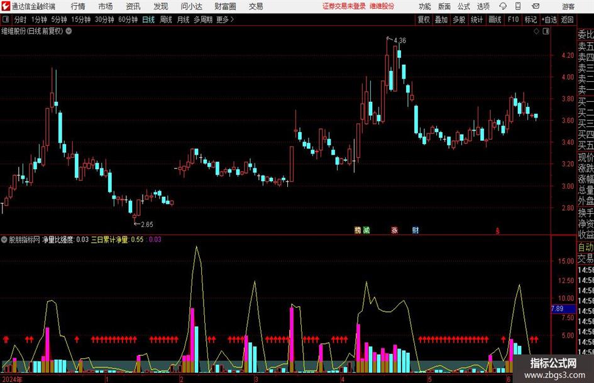The image size is (594, 383).
Task: Add the stock with +自选 button
Action: 549,19
